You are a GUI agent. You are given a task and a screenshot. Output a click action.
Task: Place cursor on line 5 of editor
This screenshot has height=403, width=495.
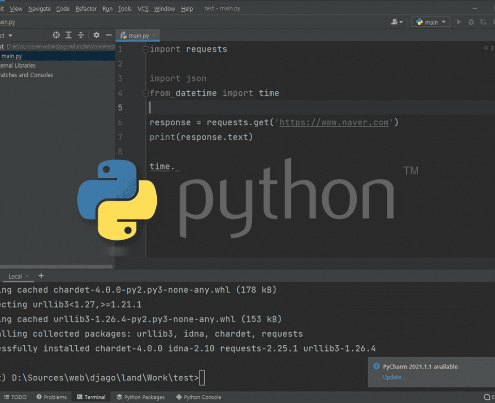point(320,108)
